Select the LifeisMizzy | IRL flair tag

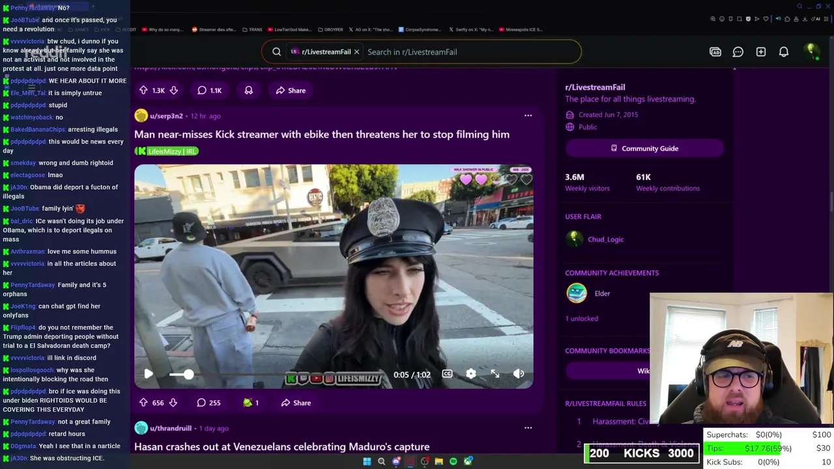pyautogui.click(x=166, y=151)
